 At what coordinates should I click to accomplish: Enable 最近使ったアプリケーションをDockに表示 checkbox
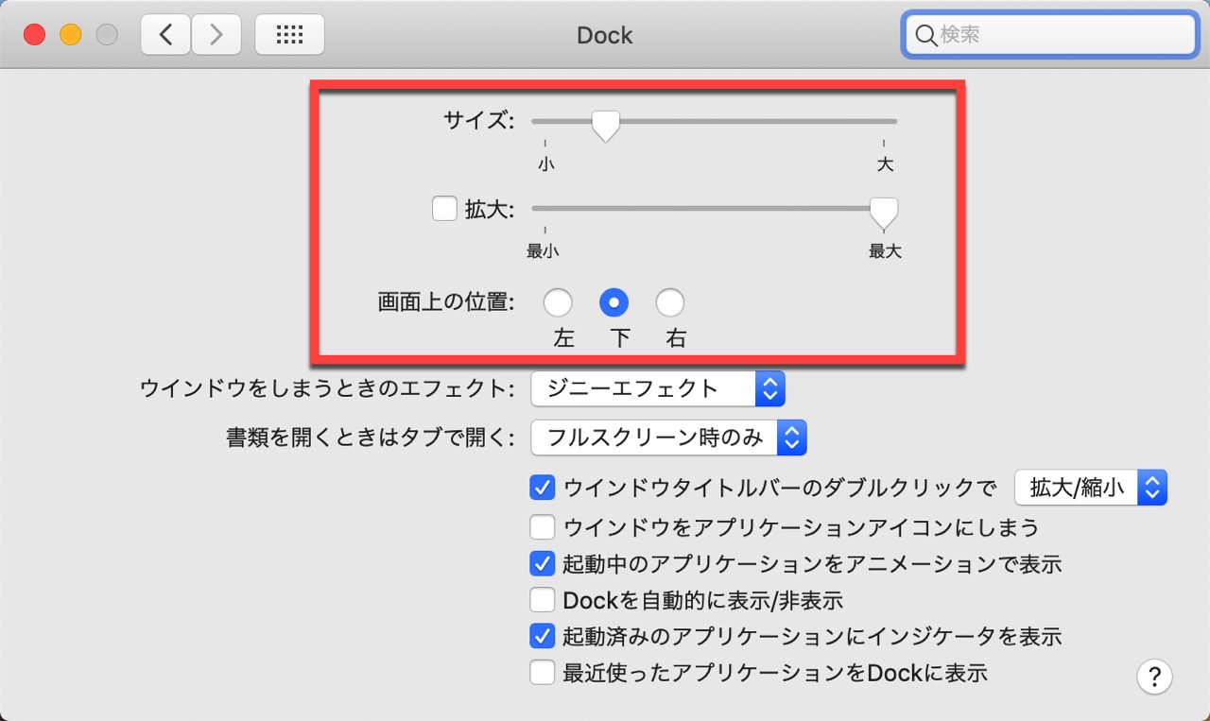click(x=542, y=673)
